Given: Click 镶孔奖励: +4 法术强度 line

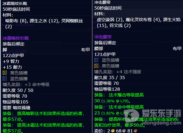Looking at the screenshot, I should [x=118, y=72].
